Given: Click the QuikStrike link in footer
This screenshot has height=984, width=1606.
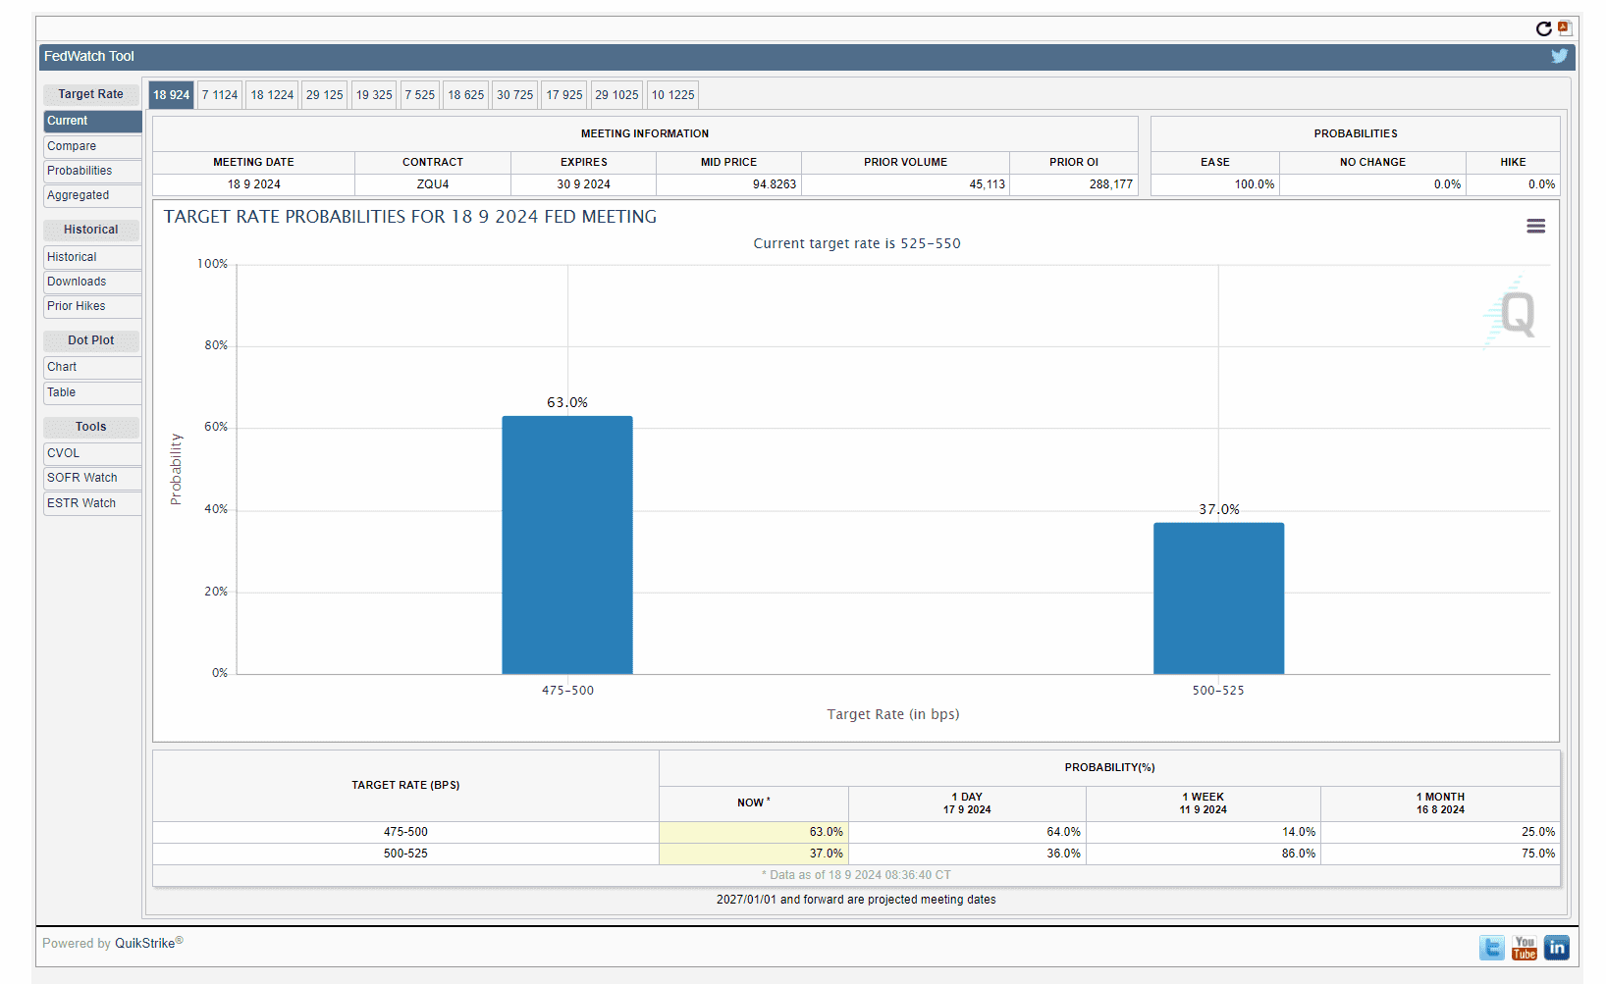Looking at the screenshot, I should coord(145,944).
